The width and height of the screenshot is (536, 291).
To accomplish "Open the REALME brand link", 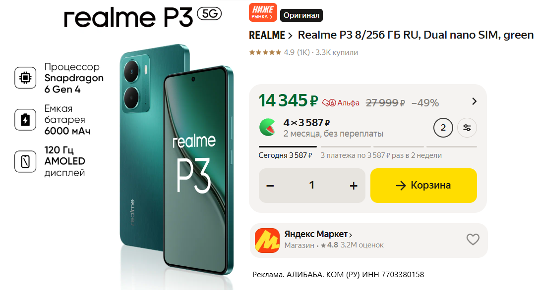I will click(270, 35).
